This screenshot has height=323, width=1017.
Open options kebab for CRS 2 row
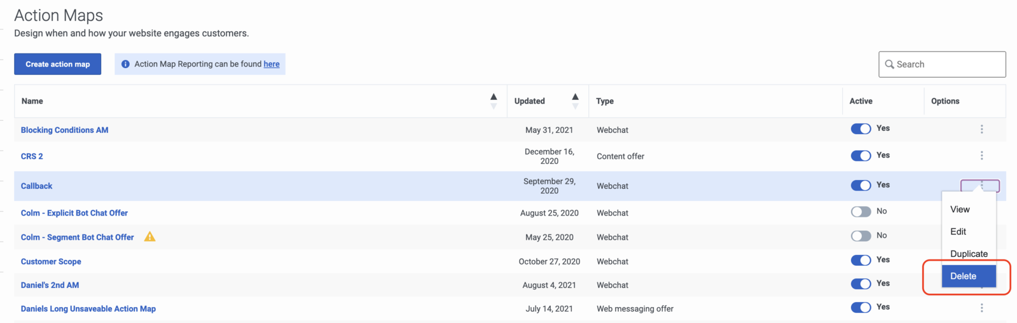click(x=981, y=156)
